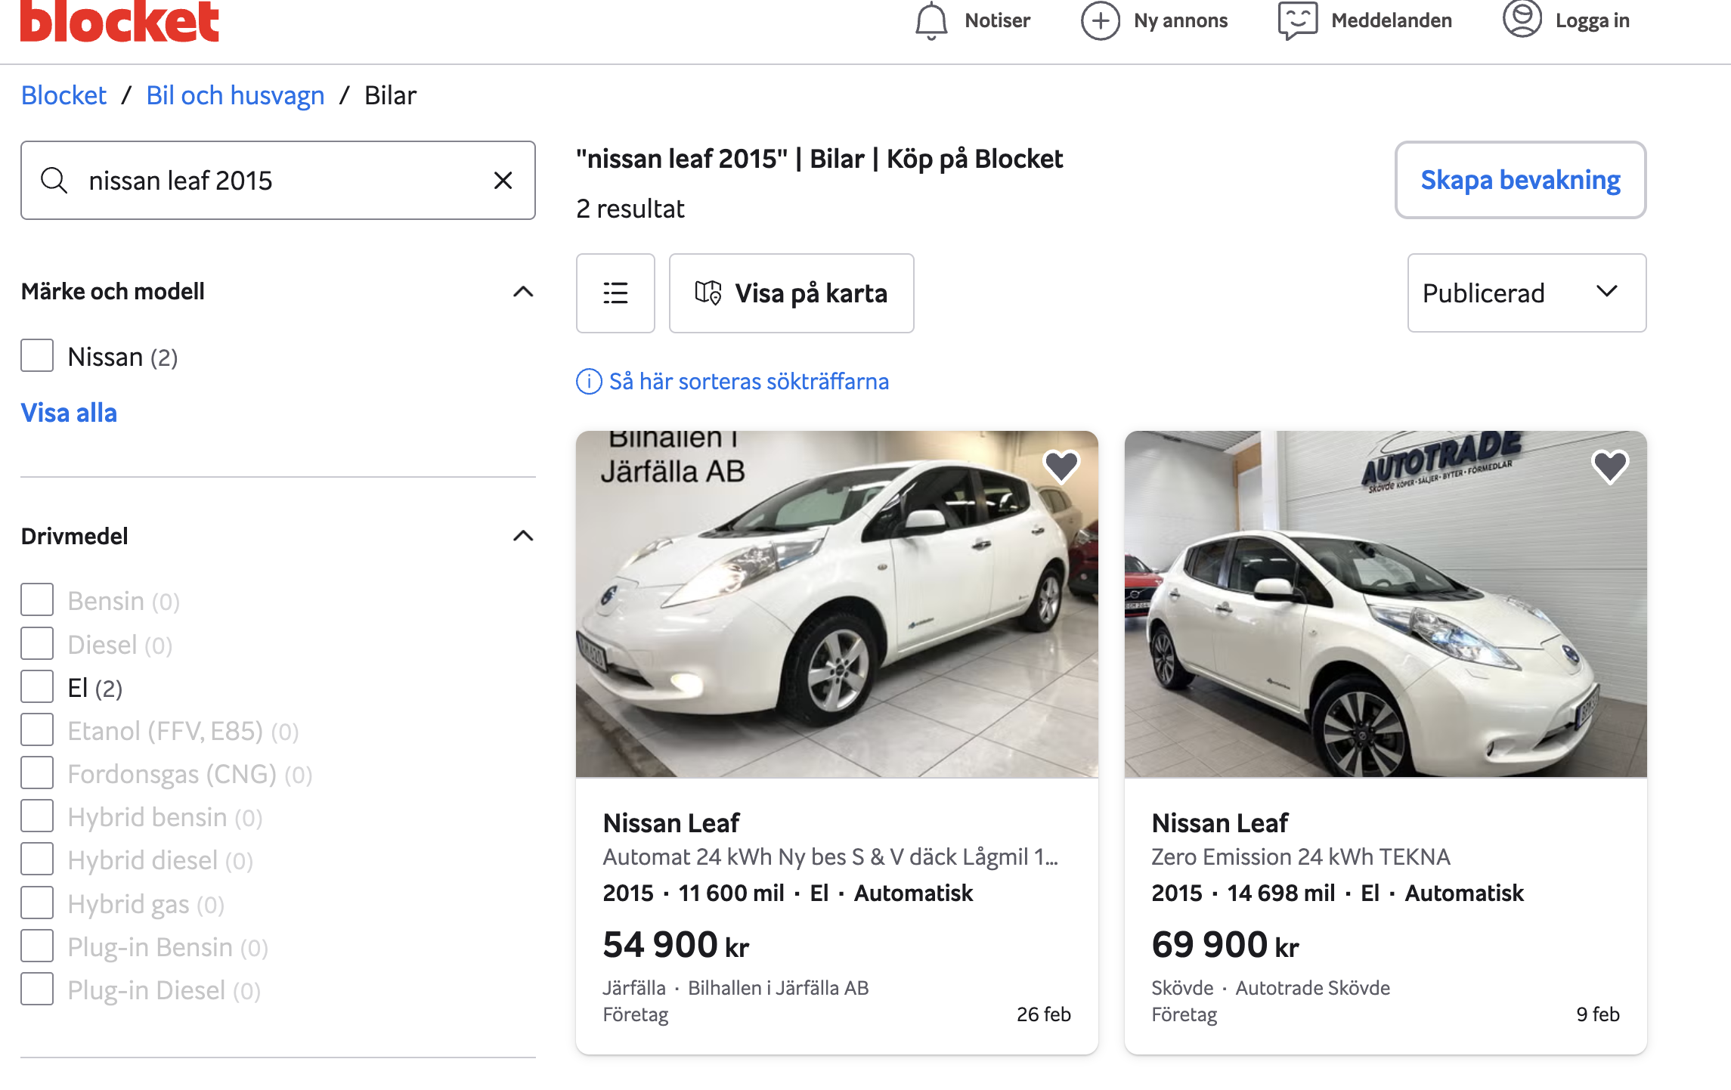Clear the search field with X icon
This screenshot has height=1090, width=1731.
tap(503, 181)
